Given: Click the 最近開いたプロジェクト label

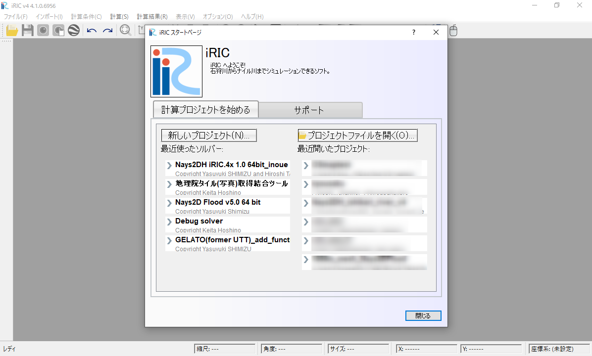Looking at the screenshot, I should [x=334, y=149].
